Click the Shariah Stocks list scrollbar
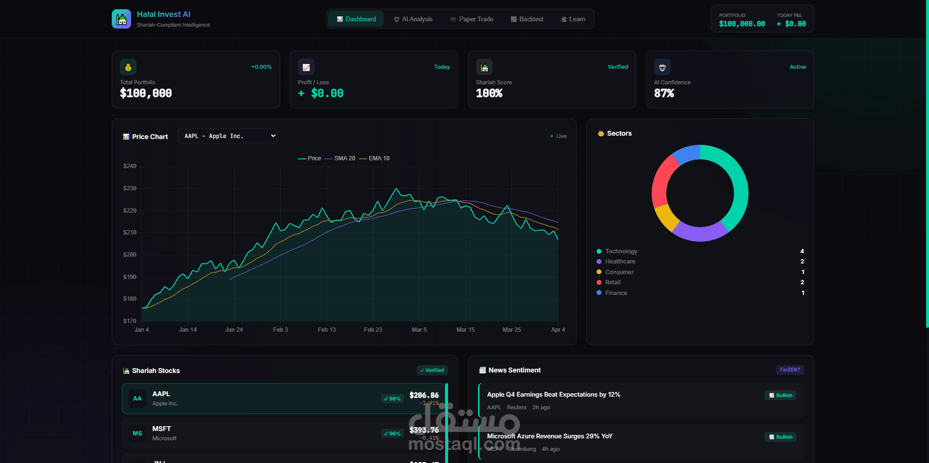Image resolution: width=929 pixels, height=463 pixels. tap(447, 423)
